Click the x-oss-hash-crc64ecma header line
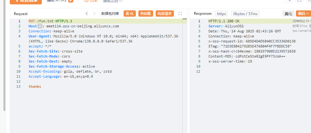This screenshot has height=133, width=311. point(252,51)
